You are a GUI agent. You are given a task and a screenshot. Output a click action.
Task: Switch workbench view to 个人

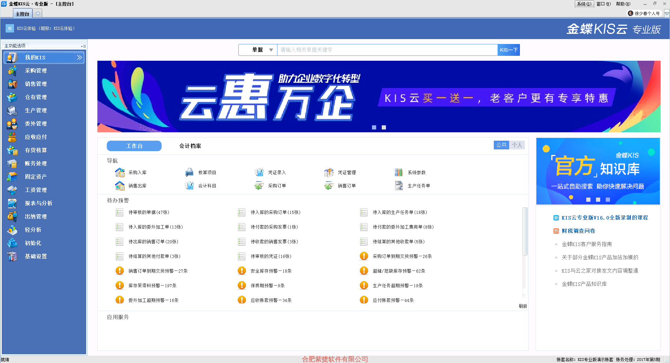[517, 145]
